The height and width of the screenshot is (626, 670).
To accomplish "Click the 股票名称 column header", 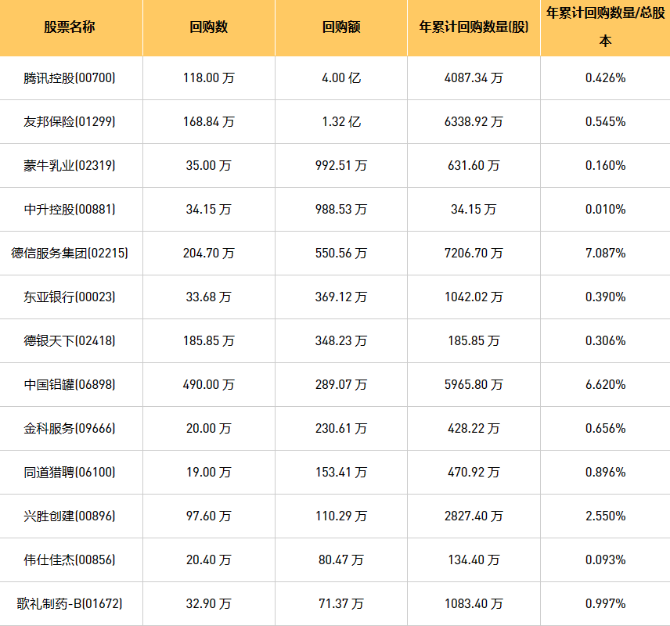I will click(x=70, y=27).
